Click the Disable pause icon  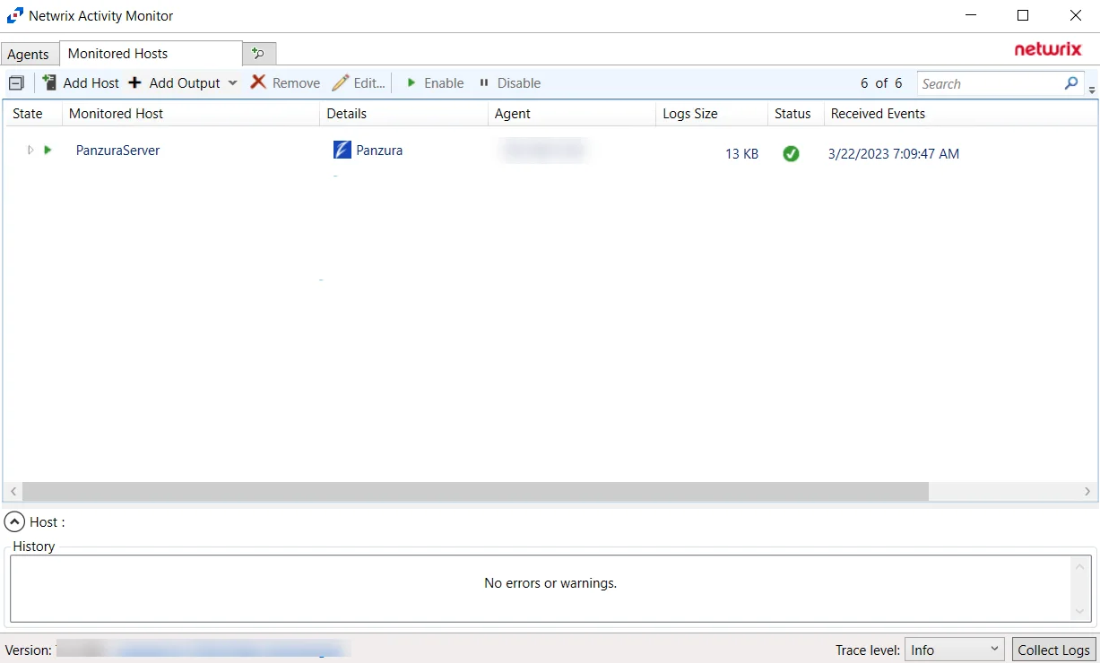(x=484, y=82)
